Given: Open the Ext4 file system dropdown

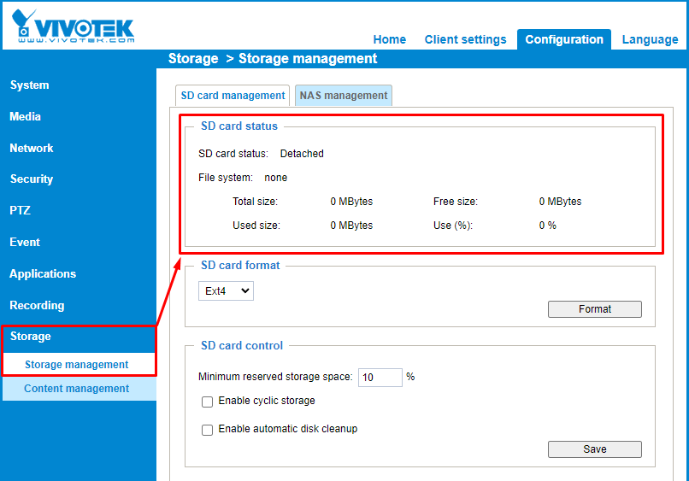Looking at the screenshot, I should tap(226, 290).
